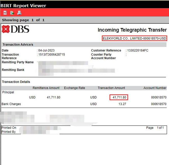Select the Bank Charges row account number '000618570'
169x165 pixels.
(159, 104)
